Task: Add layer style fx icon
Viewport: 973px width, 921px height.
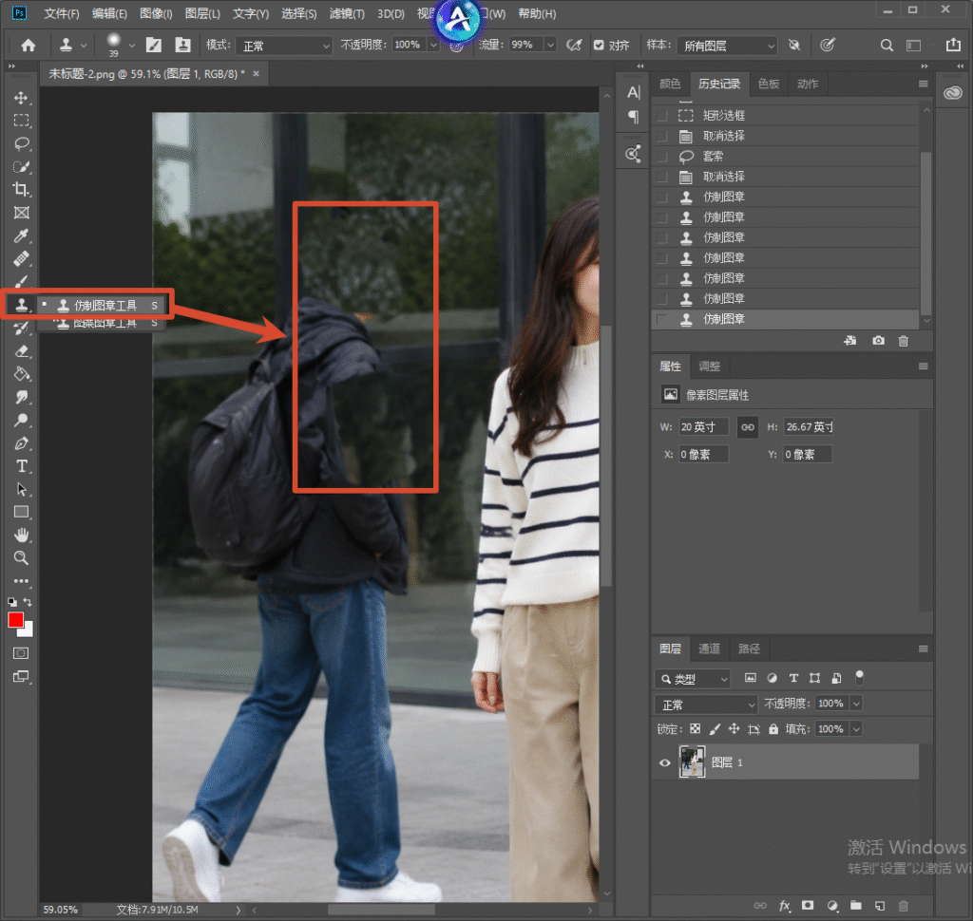Action: click(x=784, y=906)
